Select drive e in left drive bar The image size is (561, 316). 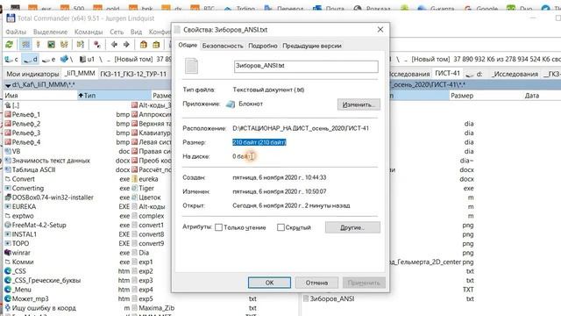click(x=49, y=59)
